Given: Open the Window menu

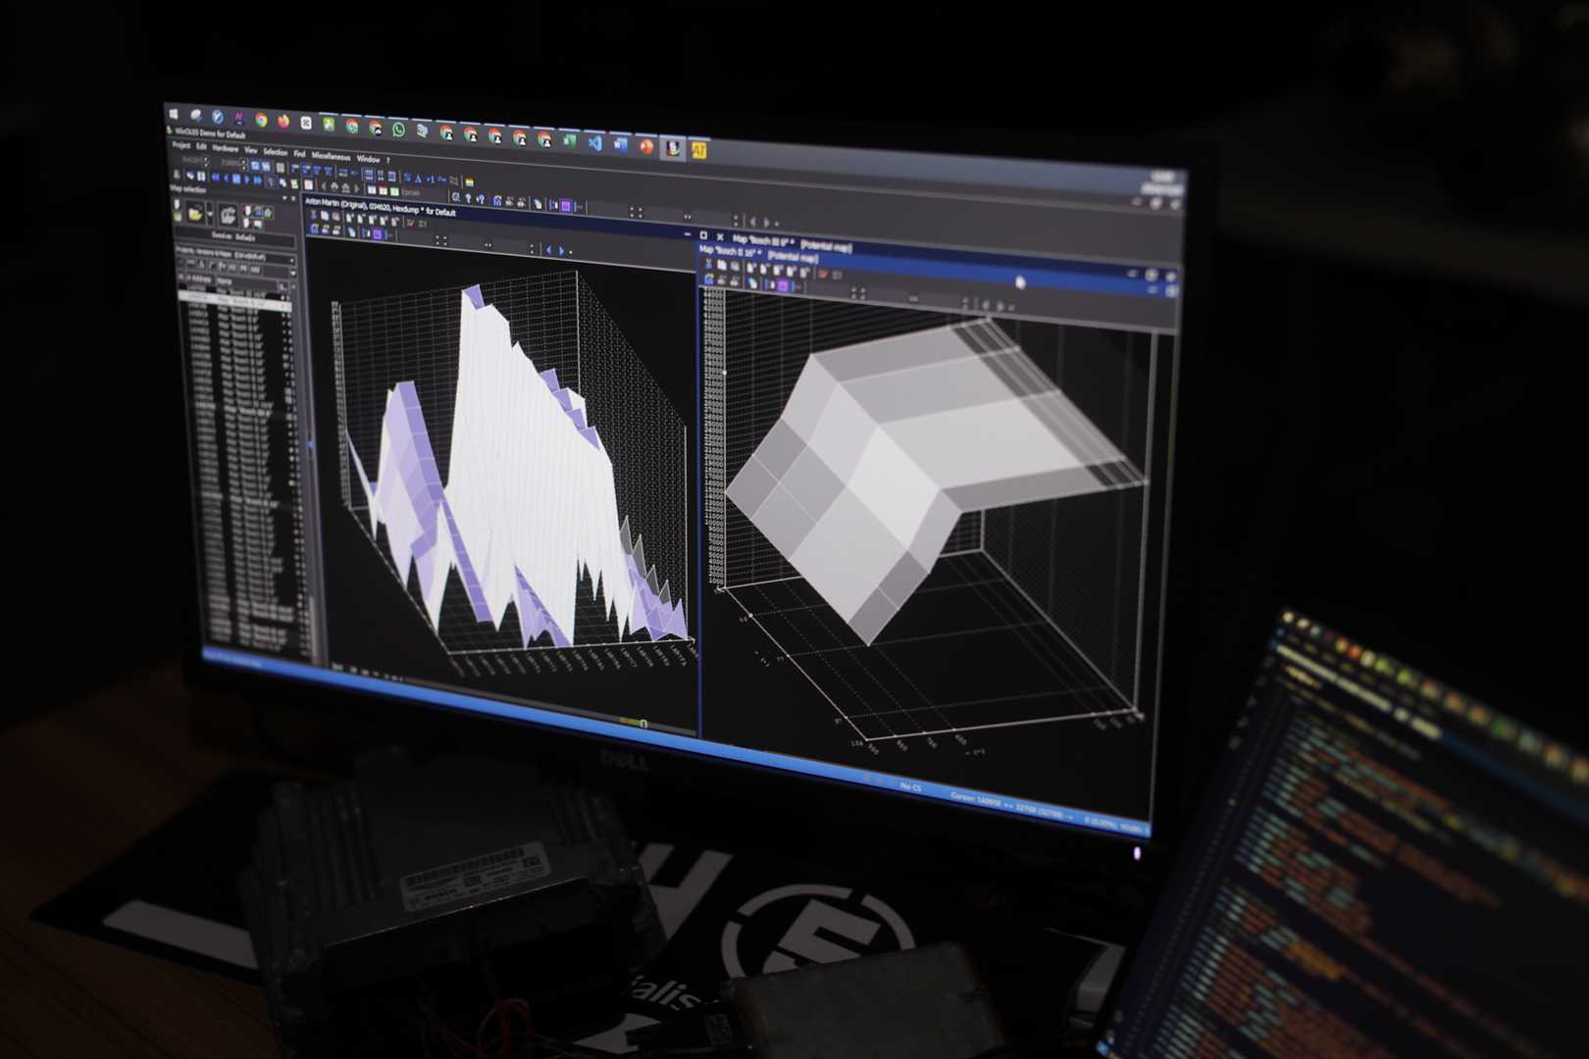Looking at the screenshot, I should (368, 159).
